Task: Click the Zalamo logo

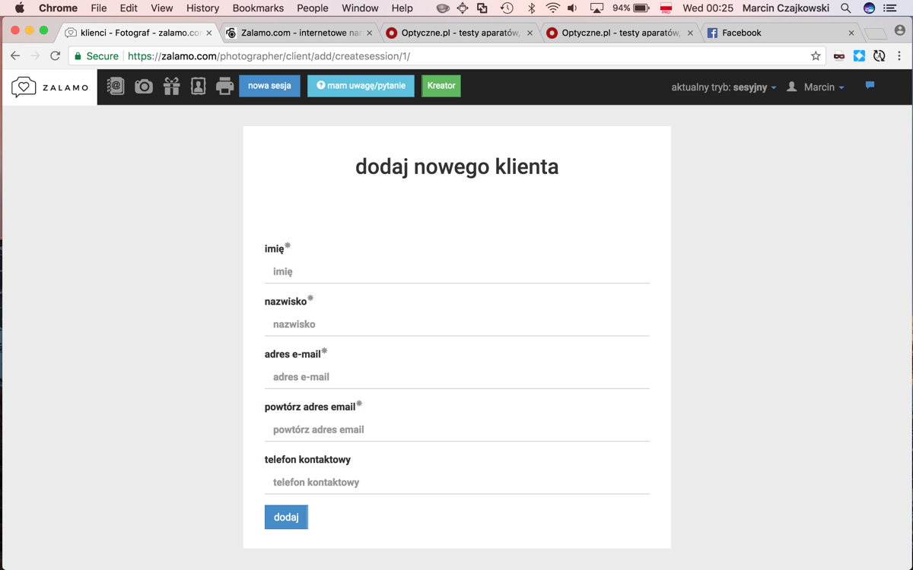Action: (50, 87)
